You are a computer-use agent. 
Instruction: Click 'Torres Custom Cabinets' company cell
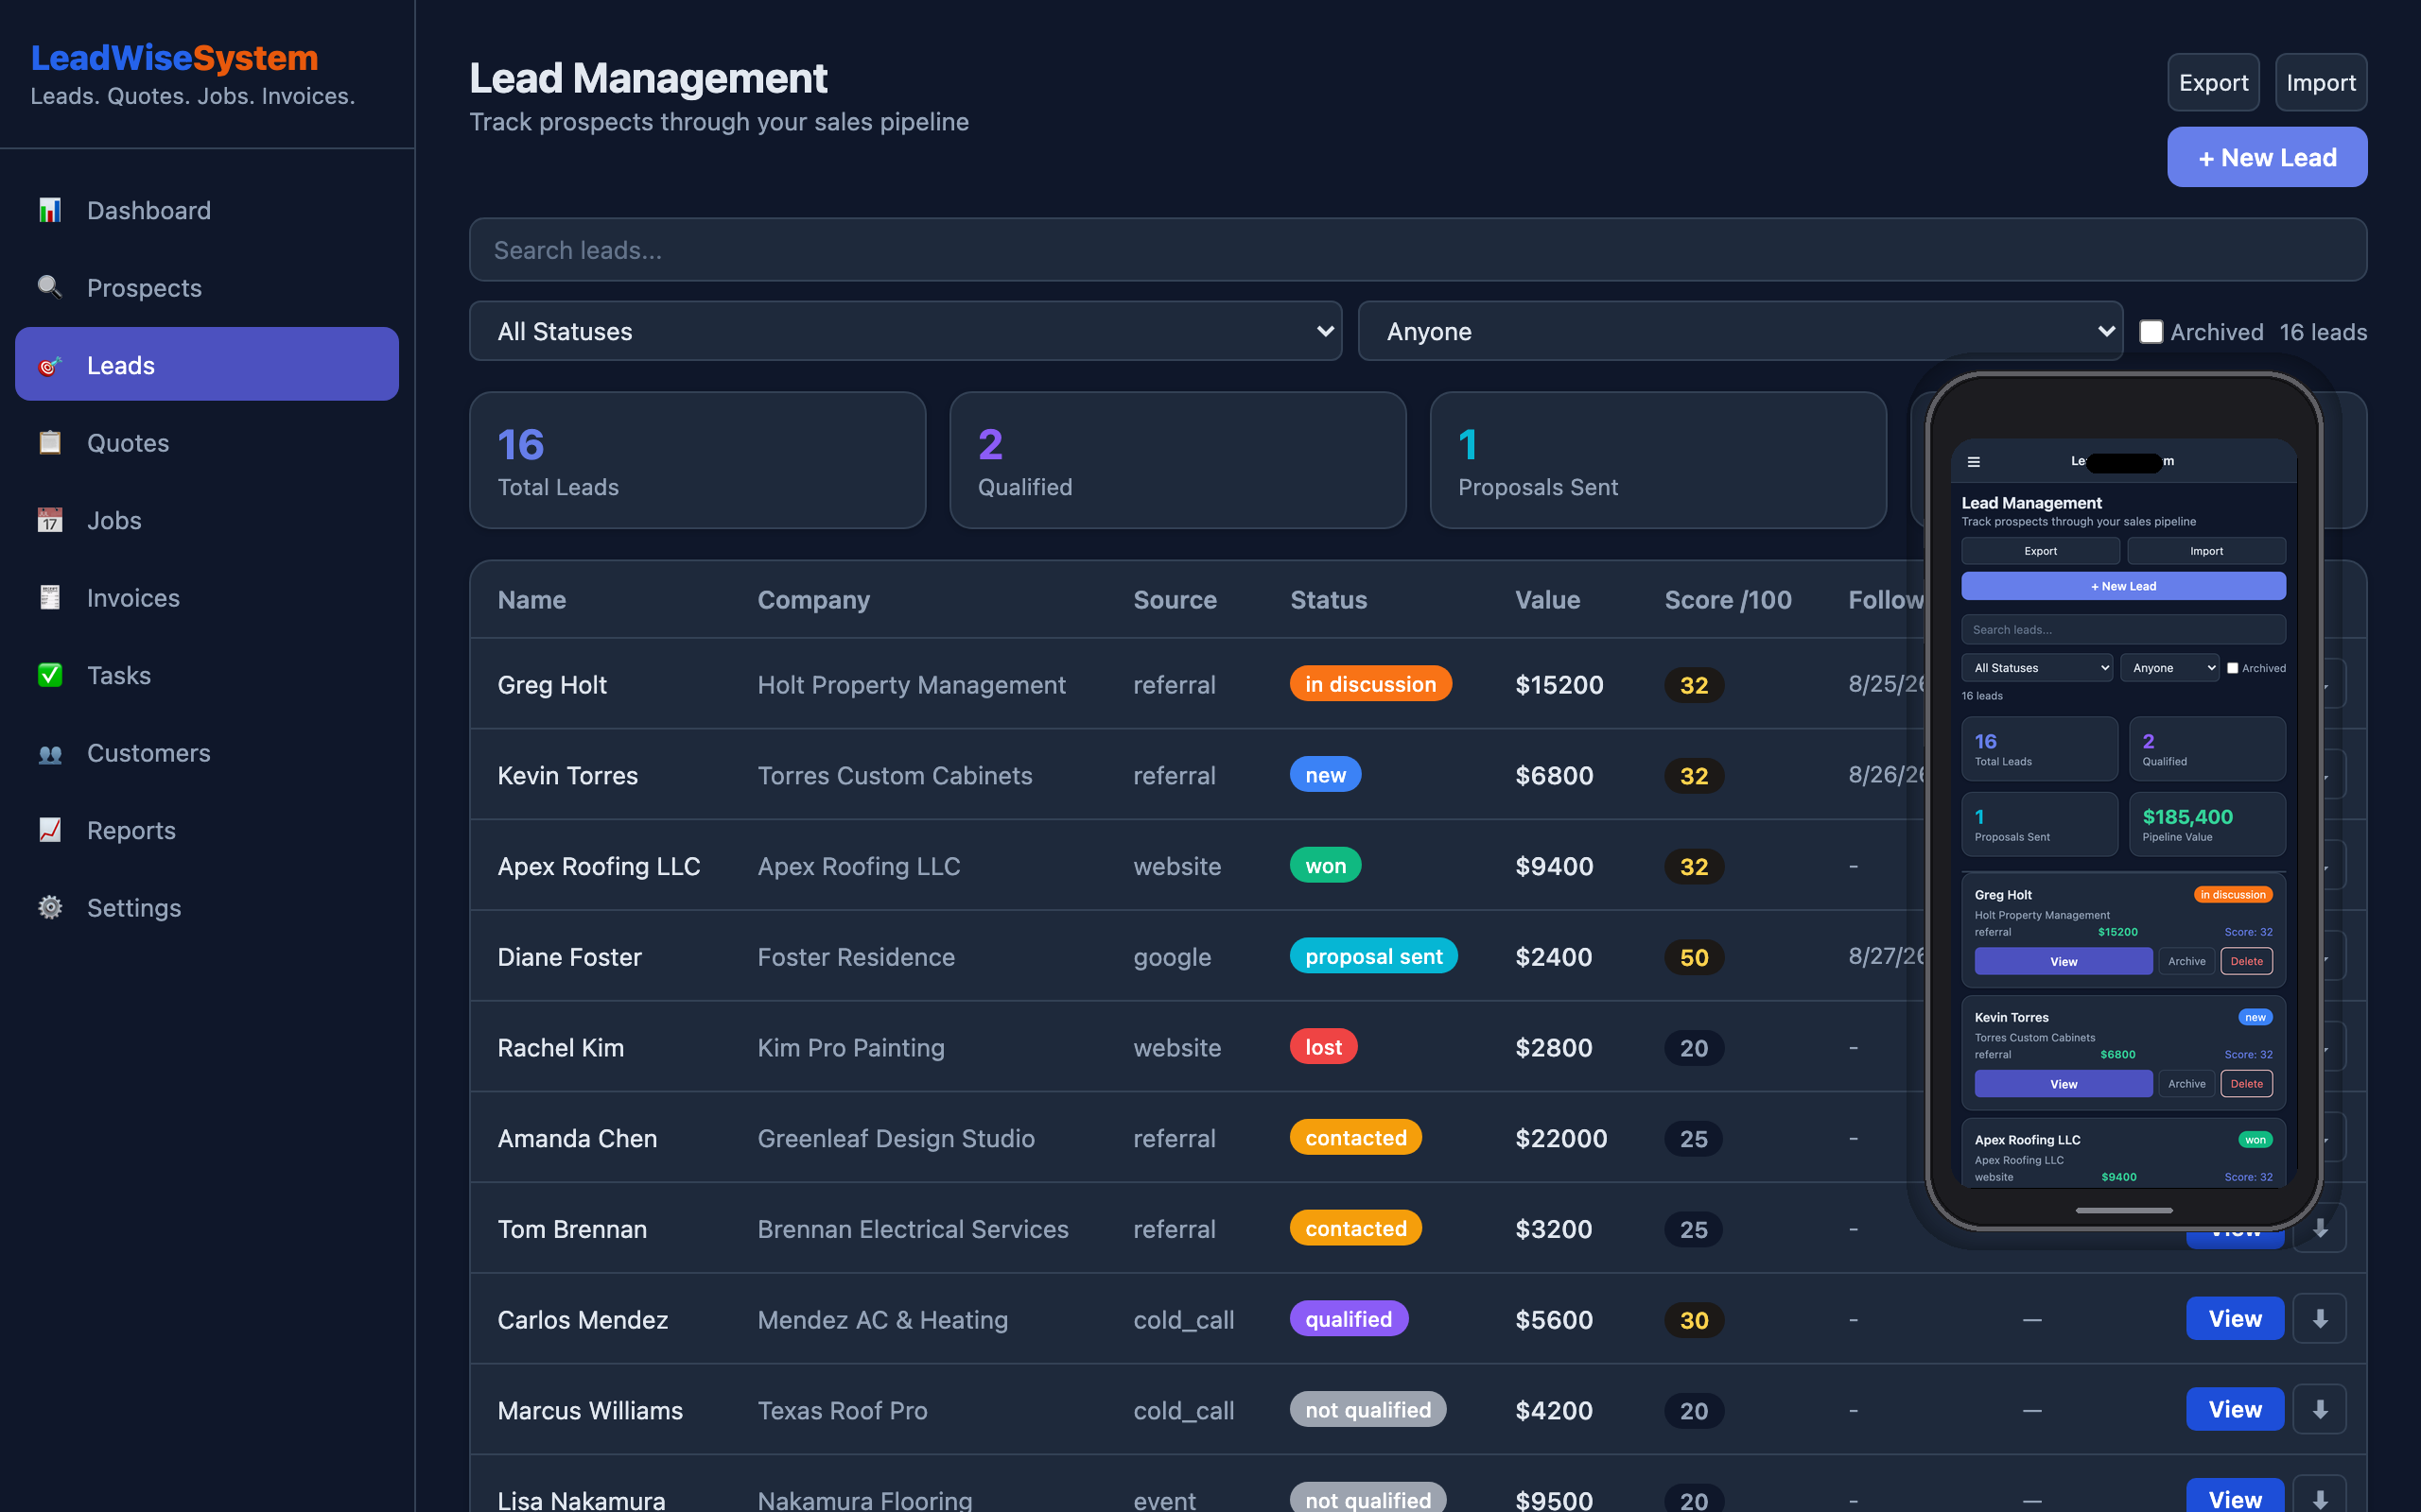point(895,776)
